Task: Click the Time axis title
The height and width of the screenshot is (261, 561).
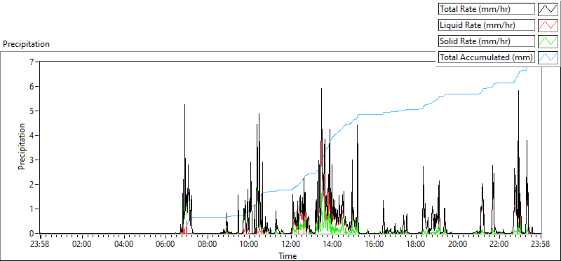Action: tap(288, 255)
